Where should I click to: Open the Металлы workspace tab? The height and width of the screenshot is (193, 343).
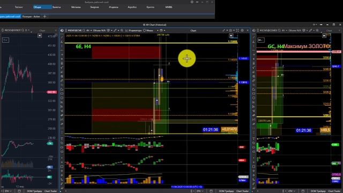coord(76,7)
